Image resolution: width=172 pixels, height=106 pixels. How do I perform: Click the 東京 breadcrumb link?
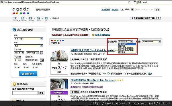[x=46, y=18]
